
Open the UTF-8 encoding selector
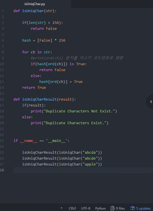click(x=86, y=208)
